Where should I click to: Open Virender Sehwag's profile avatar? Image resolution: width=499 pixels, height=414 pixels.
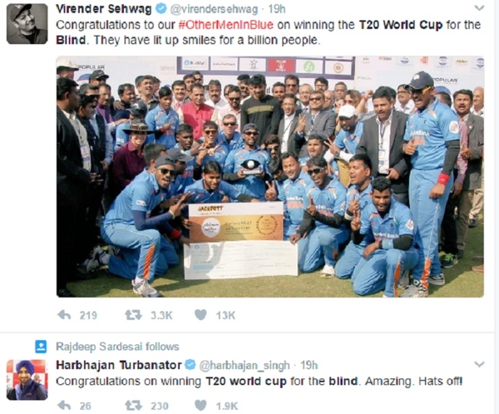coord(27,24)
